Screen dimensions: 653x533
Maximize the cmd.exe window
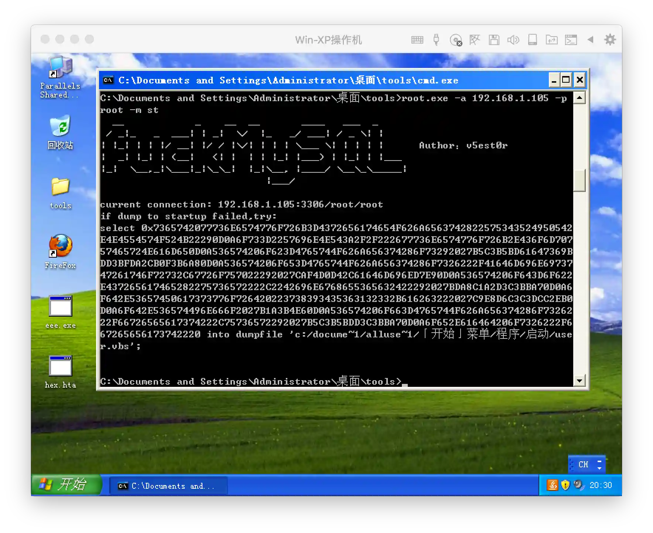[x=566, y=80]
